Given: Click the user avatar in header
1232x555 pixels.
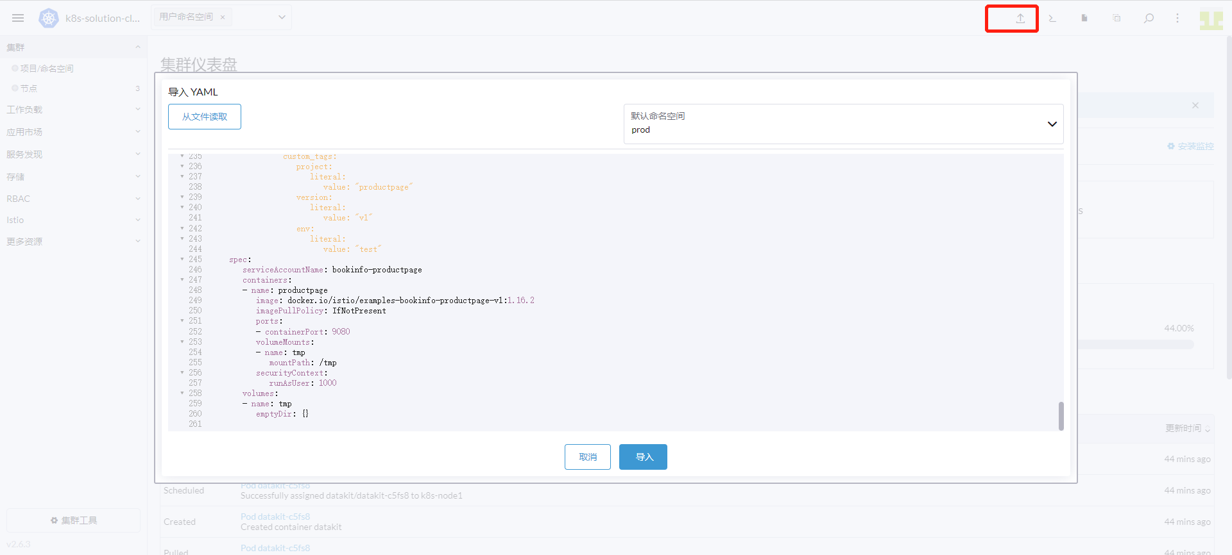Looking at the screenshot, I should click(x=1211, y=20).
